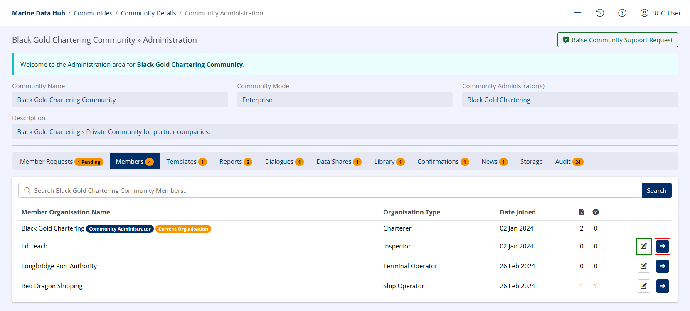Edit the Ed Teach member entry

point(643,246)
